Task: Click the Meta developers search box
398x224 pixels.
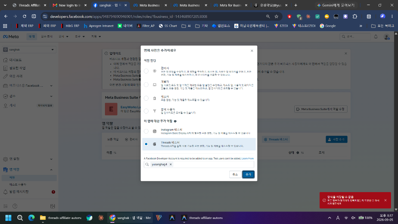Action: click(x=355, y=37)
